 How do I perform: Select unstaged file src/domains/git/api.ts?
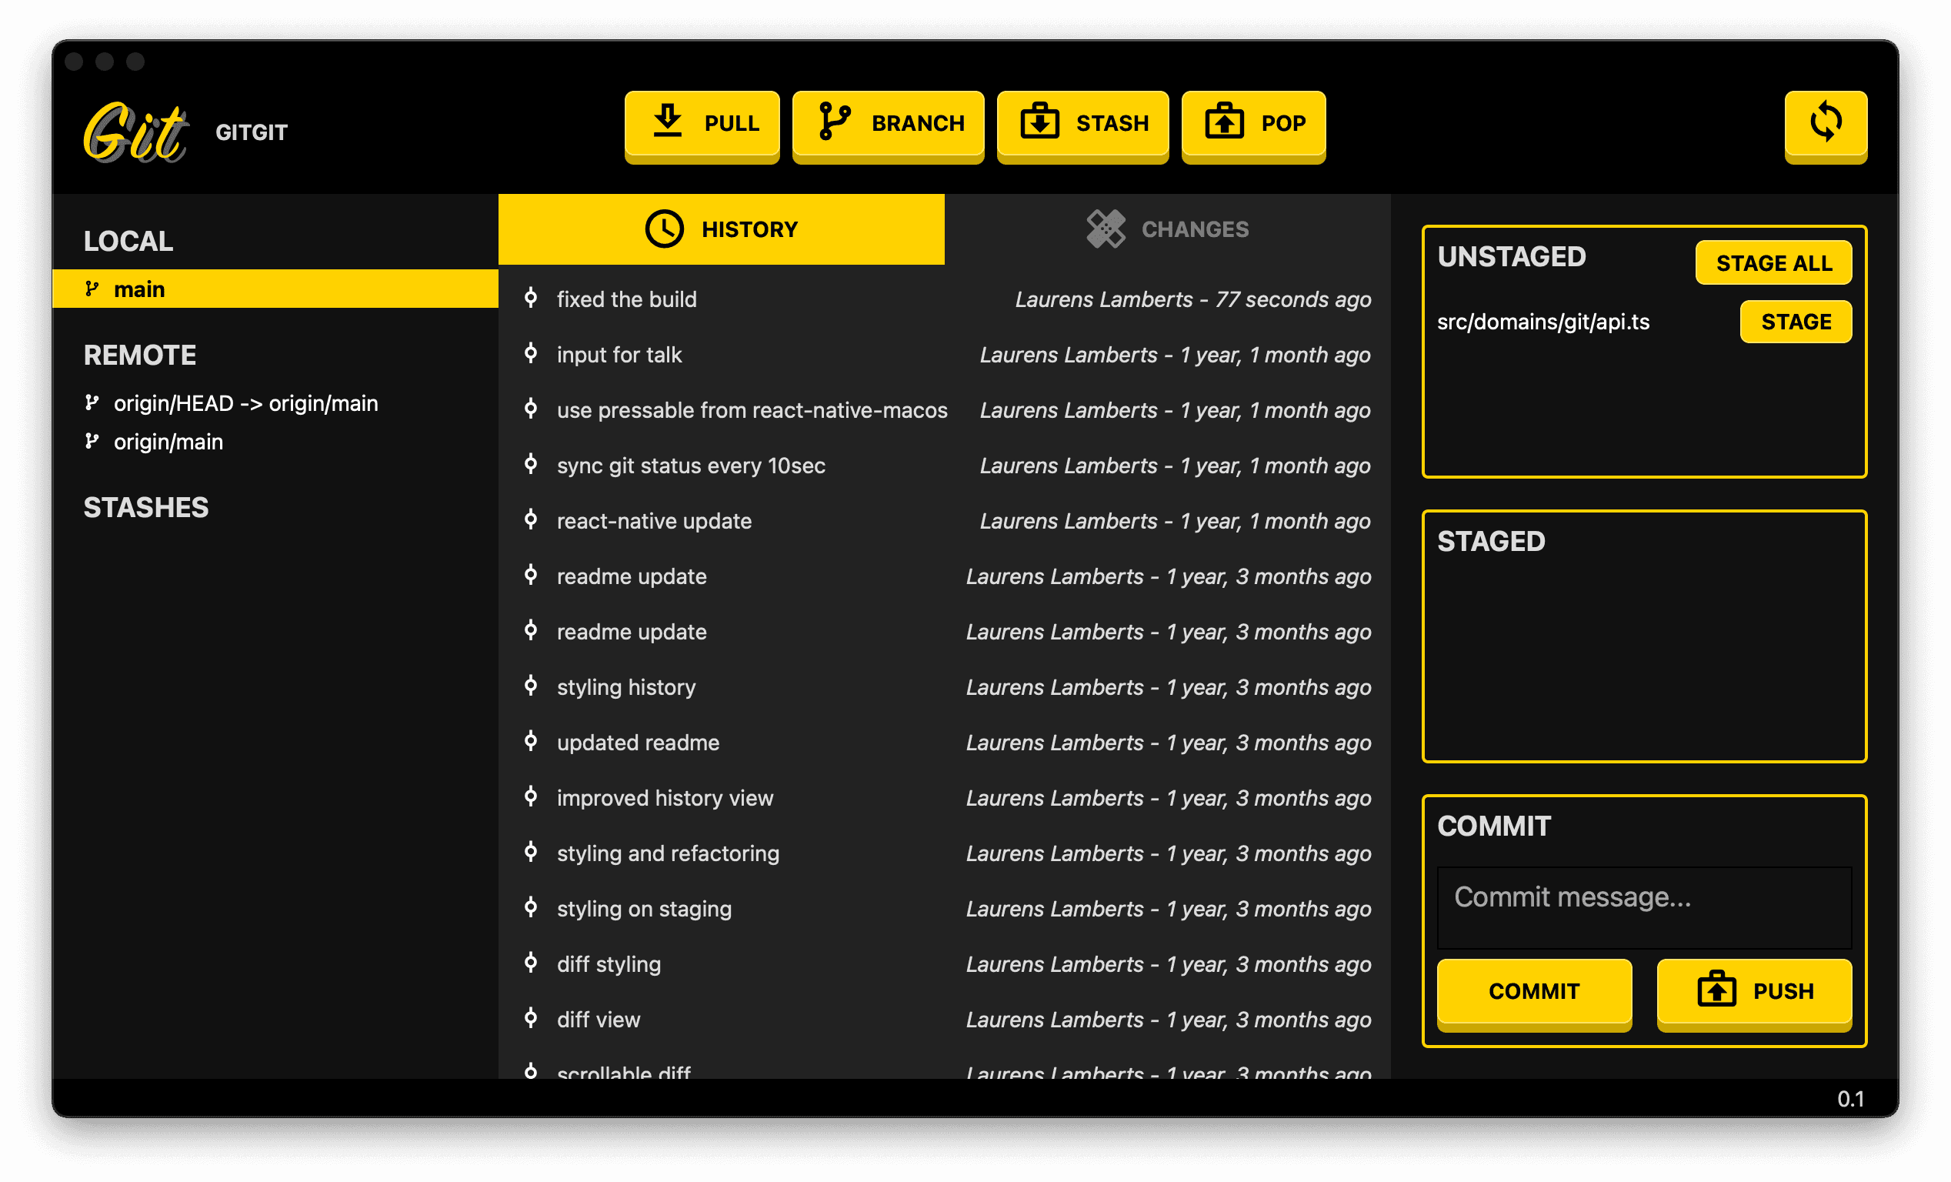pos(1542,322)
